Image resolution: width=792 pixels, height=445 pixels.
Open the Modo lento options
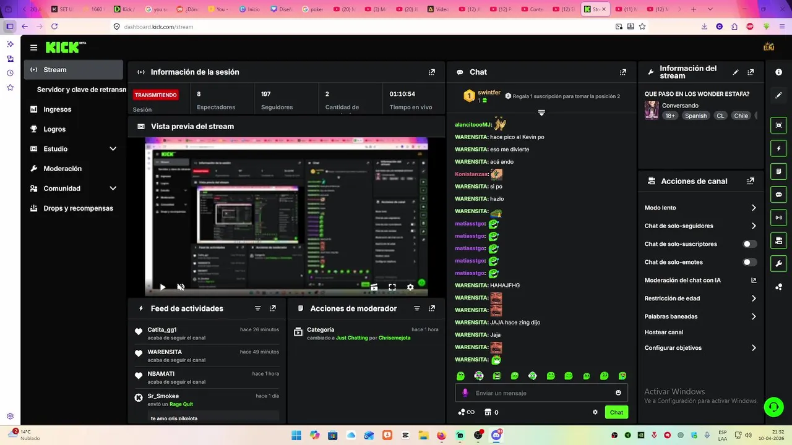click(x=700, y=208)
